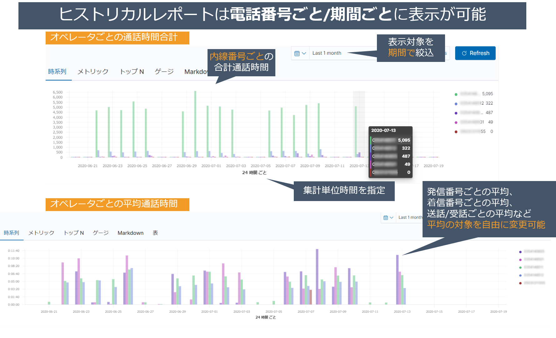Switch to the メトリック tab in the upper panel
This screenshot has width=556, height=338.
point(93,72)
